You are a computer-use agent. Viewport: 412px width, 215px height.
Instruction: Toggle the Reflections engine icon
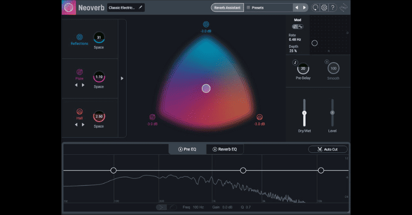click(x=80, y=37)
